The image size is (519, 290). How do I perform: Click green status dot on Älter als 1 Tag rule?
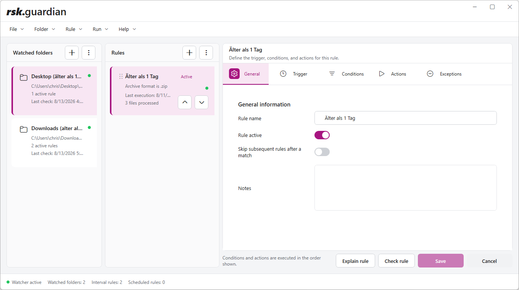pyautogui.click(x=207, y=88)
